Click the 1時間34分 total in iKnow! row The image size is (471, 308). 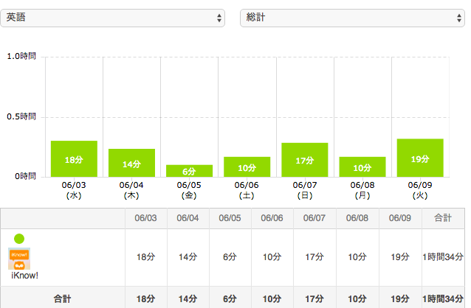[x=443, y=257]
